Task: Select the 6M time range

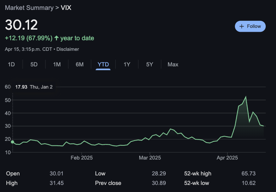Action: click(x=80, y=64)
